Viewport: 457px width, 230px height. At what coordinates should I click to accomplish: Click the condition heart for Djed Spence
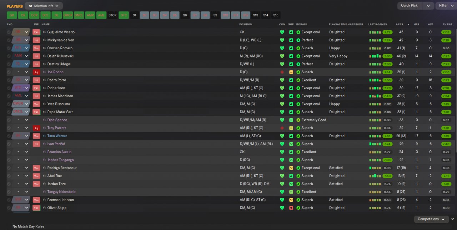click(282, 120)
